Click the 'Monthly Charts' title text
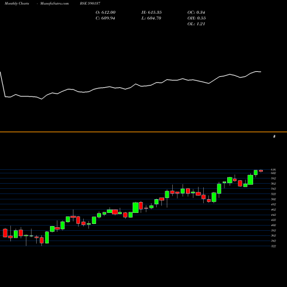 coord(17,3)
